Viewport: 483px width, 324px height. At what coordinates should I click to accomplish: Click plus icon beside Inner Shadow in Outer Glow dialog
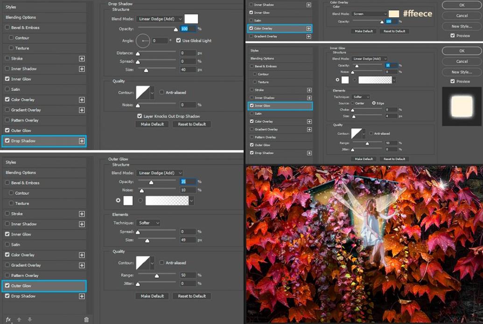pyautogui.click(x=82, y=224)
